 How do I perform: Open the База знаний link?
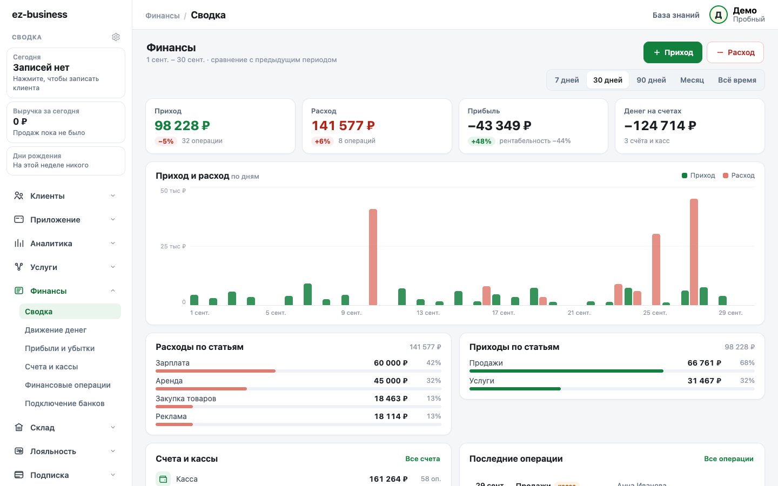tap(676, 15)
